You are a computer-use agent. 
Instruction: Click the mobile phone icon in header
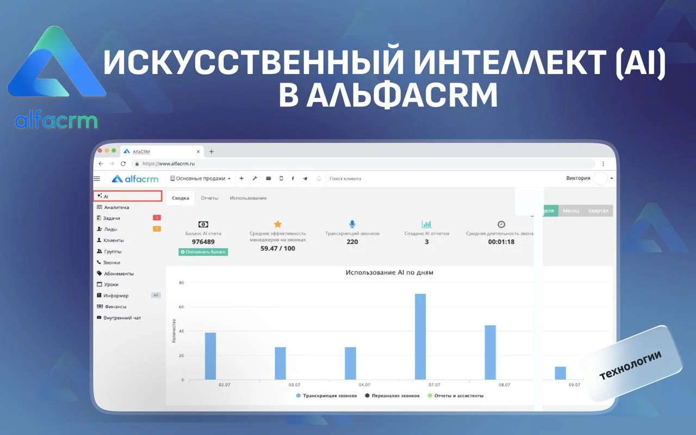click(281, 178)
